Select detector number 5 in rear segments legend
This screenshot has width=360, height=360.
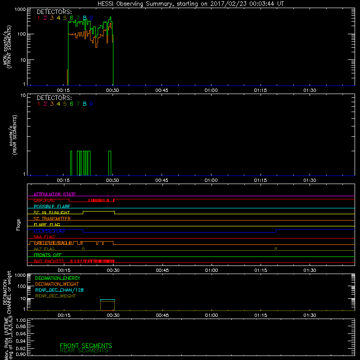65,104
